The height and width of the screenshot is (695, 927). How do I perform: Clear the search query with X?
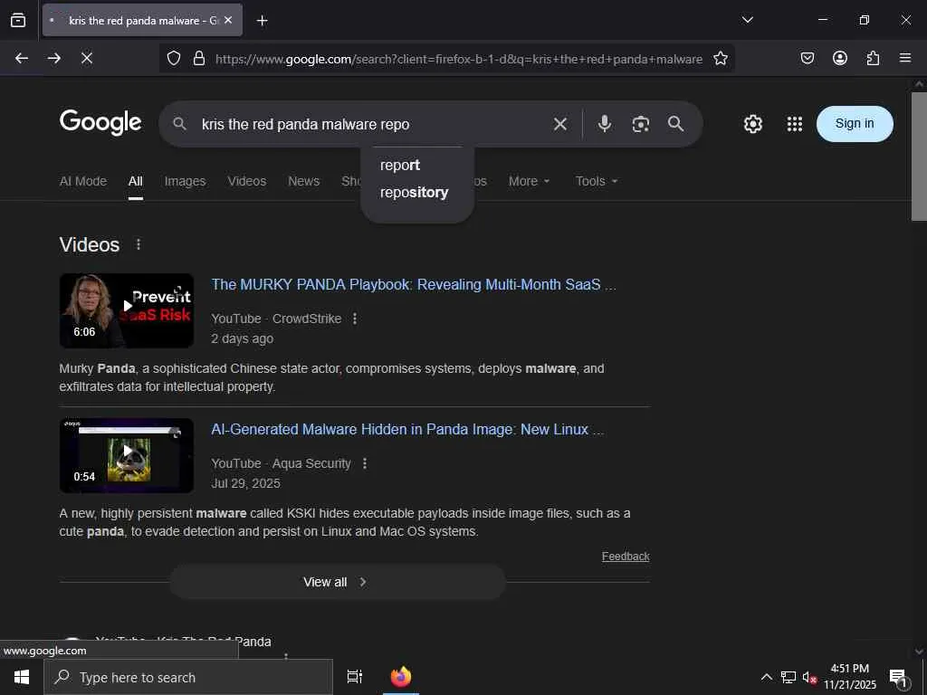[559, 124]
